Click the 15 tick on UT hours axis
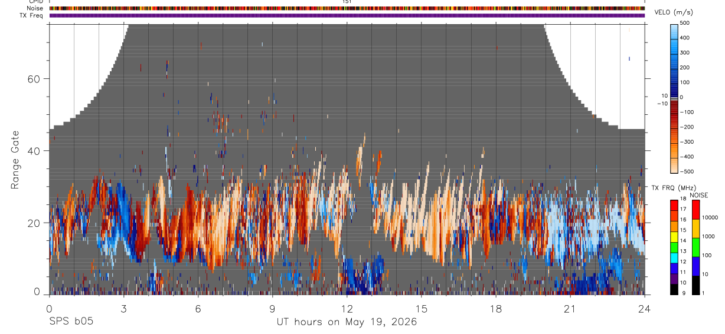The height and width of the screenshot is (334, 725). pyautogui.click(x=421, y=307)
